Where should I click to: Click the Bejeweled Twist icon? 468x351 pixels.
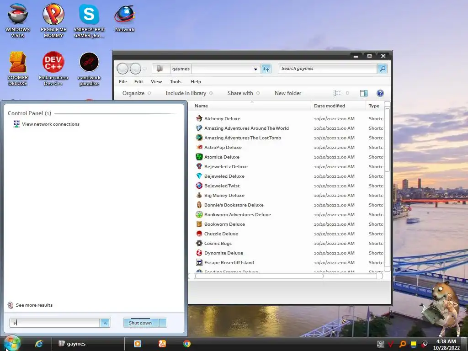199,186
